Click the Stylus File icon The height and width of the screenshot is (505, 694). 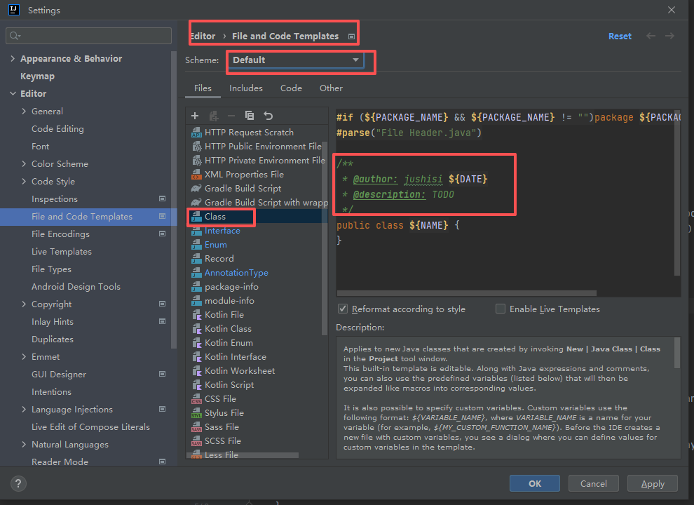click(196, 413)
